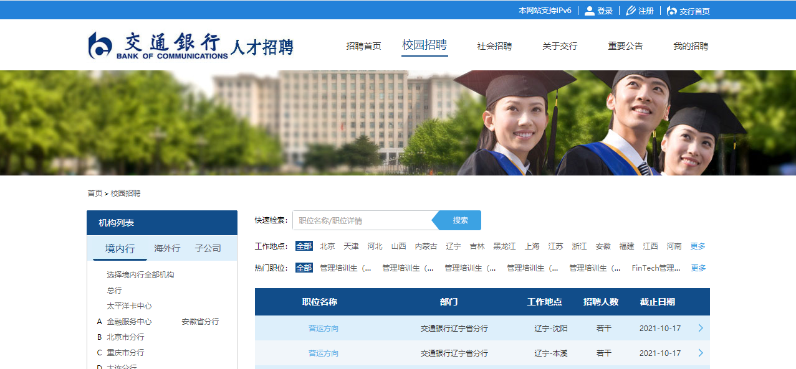Open the 我的招聘 menu item

pos(691,46)
